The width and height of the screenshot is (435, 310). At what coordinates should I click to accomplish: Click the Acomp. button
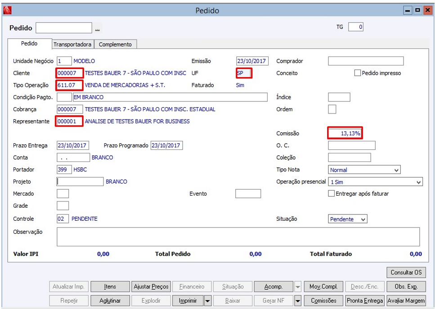tap(274, 287)
